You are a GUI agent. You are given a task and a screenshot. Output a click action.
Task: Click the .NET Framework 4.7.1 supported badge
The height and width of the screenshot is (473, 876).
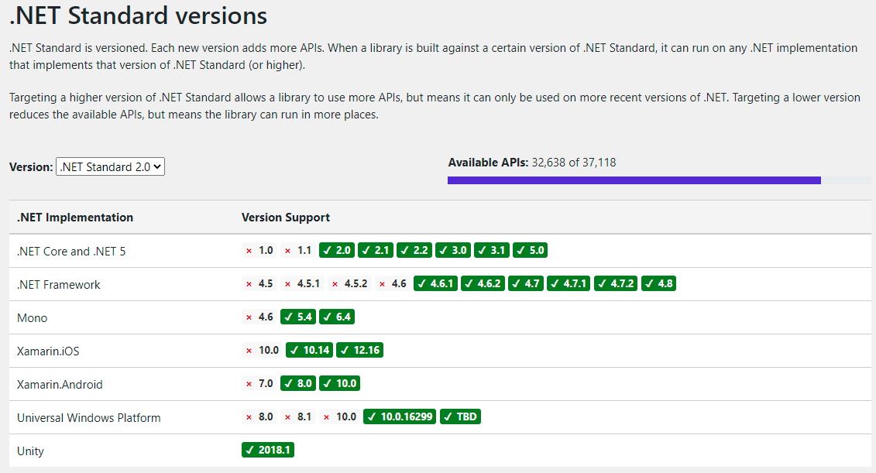point(569,283)
